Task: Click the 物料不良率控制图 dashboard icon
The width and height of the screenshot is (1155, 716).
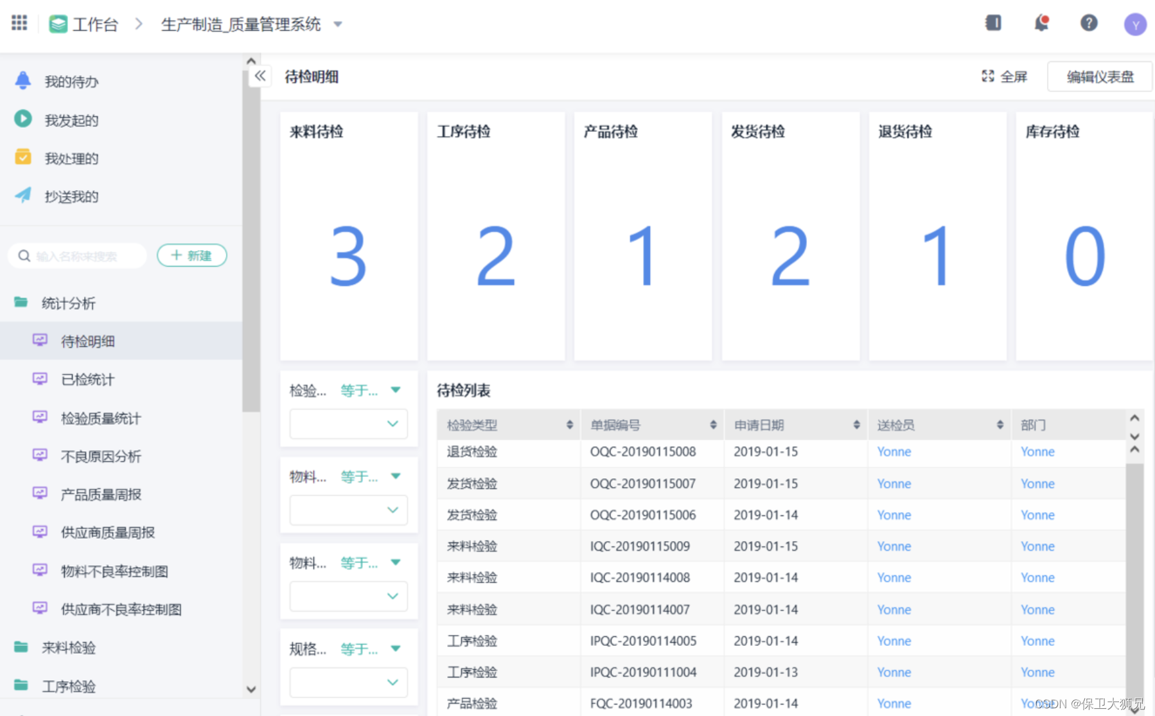Action: (x=40, y=570)
